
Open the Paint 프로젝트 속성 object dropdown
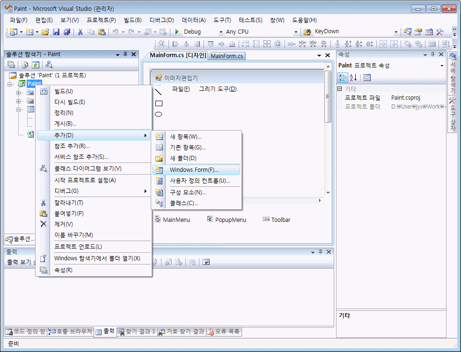point(442,66)
